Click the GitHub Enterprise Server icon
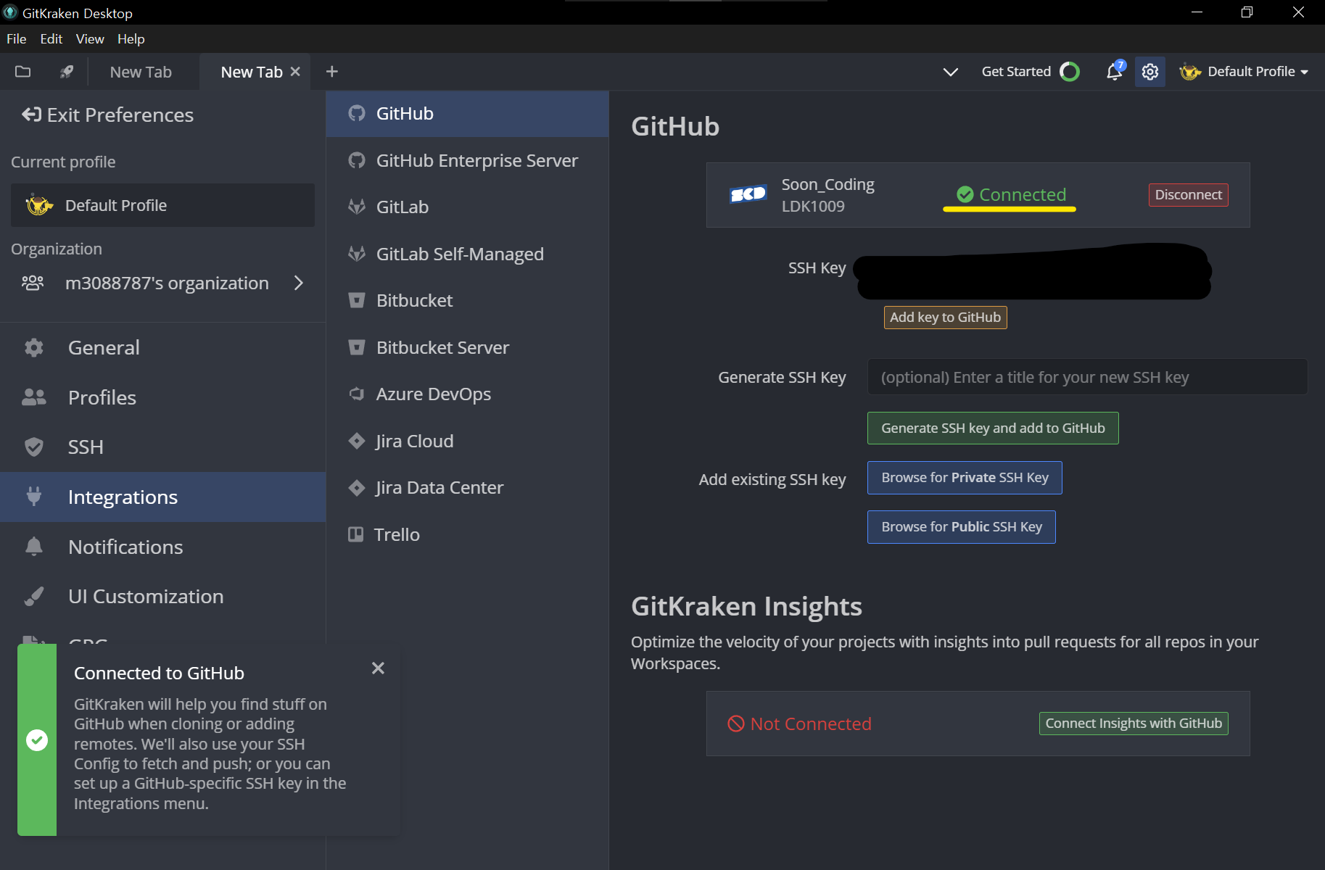The width and height of the screenshot is (1325, 870). click(x=357, y=160)
